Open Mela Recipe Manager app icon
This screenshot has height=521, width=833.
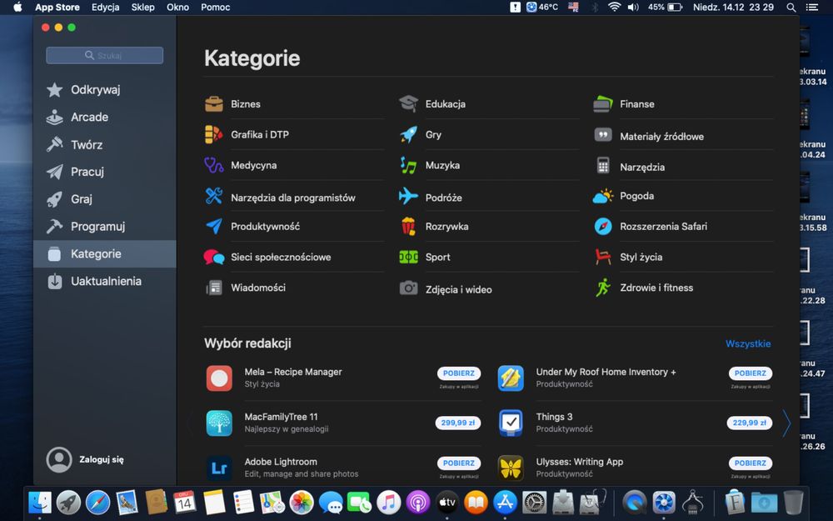(219, 378)
